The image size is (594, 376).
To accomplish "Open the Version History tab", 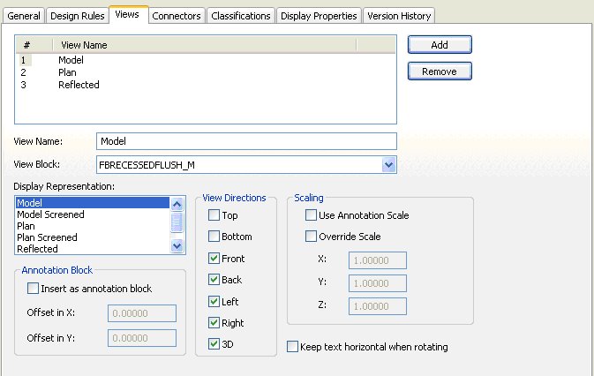I will point(399,16).
